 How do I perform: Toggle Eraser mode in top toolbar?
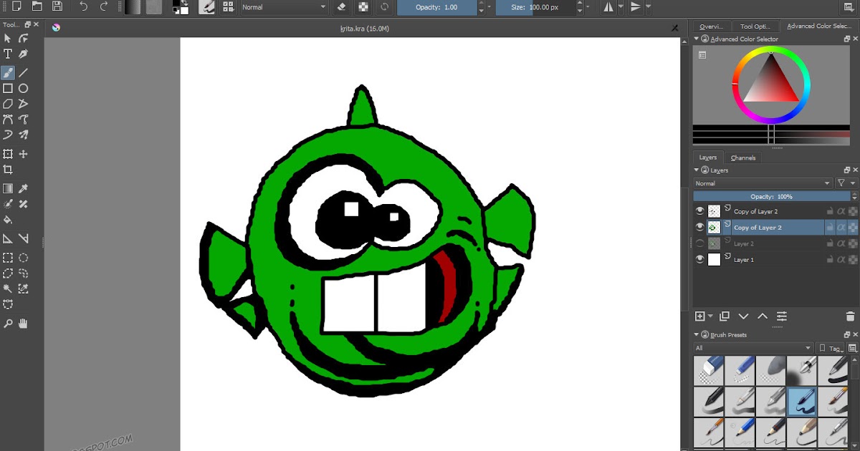pos(341,7)
